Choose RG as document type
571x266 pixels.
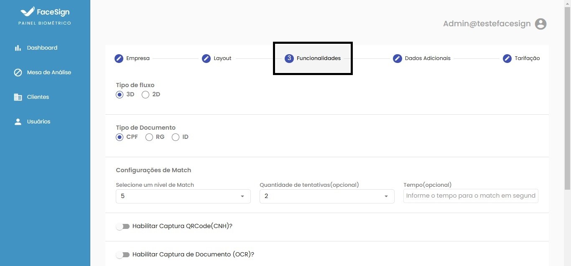click(149, 137)
